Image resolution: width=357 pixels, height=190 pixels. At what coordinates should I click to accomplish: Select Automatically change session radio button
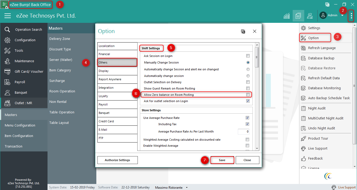click(248, 76)
